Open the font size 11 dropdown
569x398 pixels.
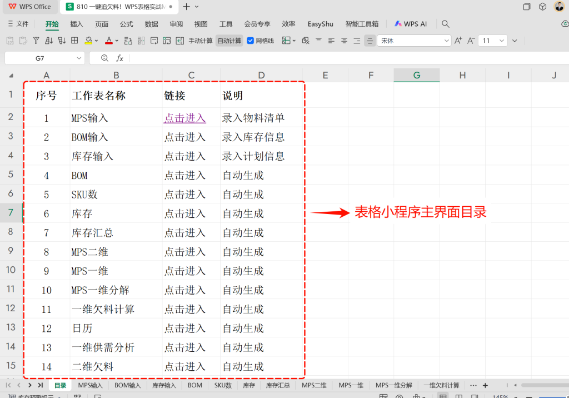point(502,41)
